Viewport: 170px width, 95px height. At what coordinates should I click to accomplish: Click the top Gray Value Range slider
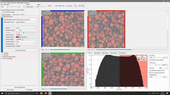click(x=13, y=7)
